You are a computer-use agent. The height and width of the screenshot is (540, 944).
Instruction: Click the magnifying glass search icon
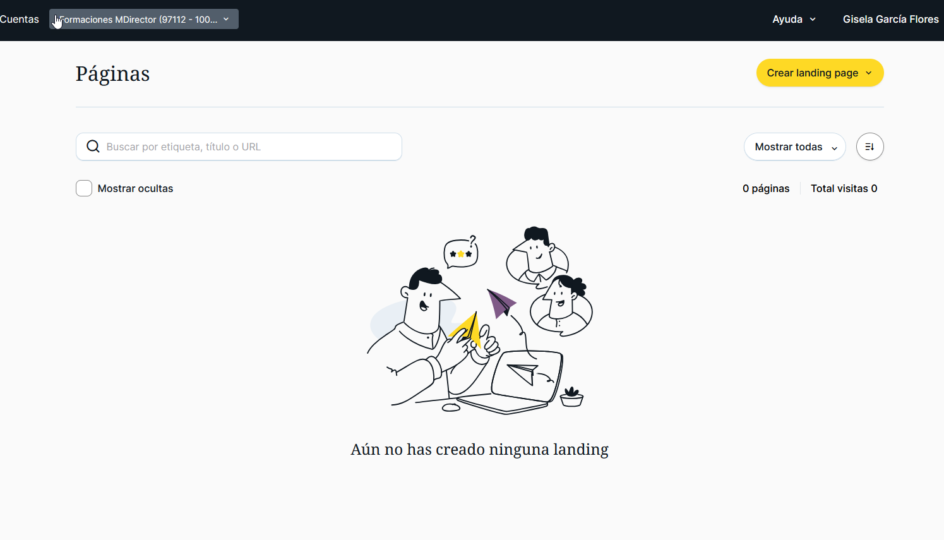(x=93, y=147)
